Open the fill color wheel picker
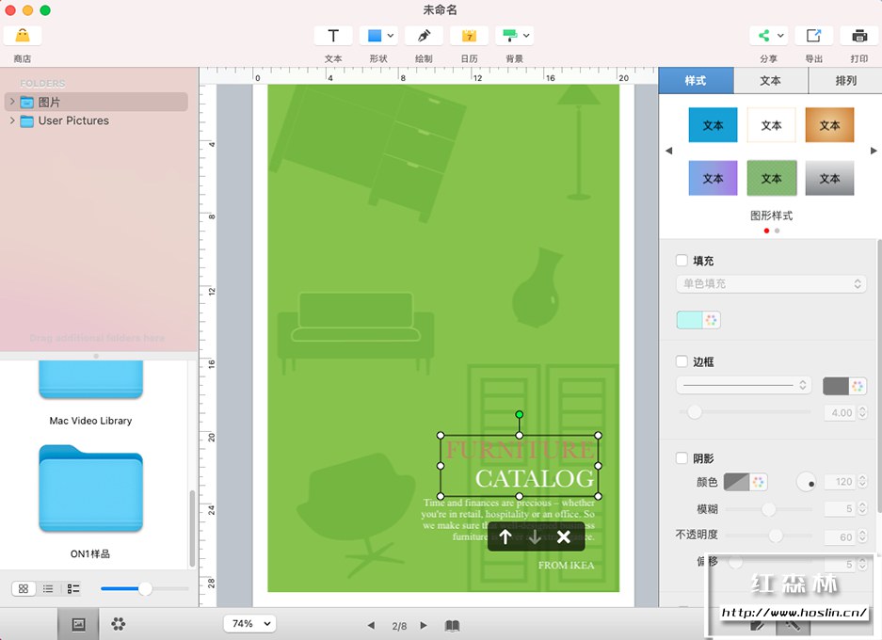This screenshot has height=640, width=882. (712, 320)
